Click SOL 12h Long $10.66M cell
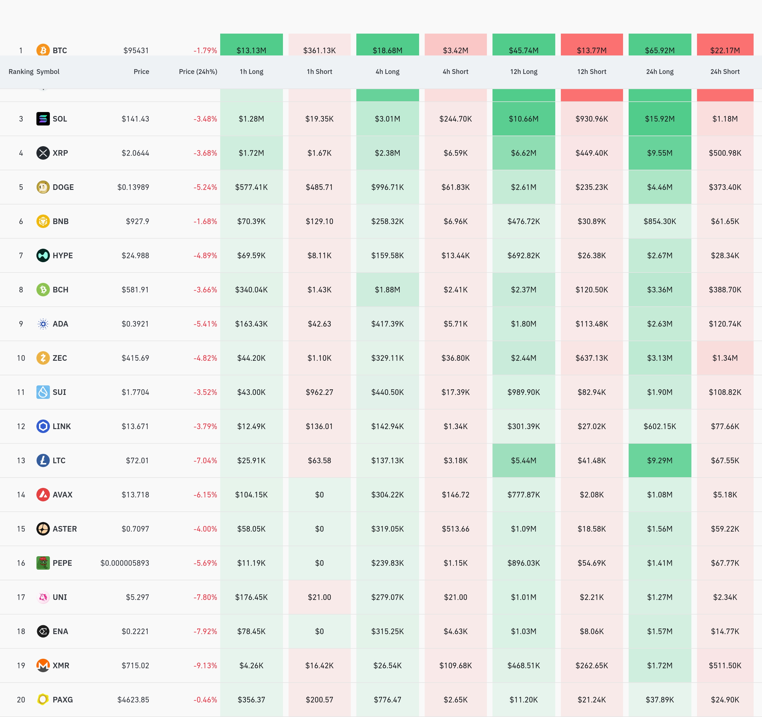Image resolution: width=762 pixels, height=717 pixels. click(x=524, y=119)
